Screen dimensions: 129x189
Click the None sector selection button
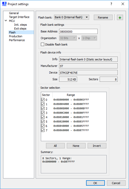click(76, 146)
